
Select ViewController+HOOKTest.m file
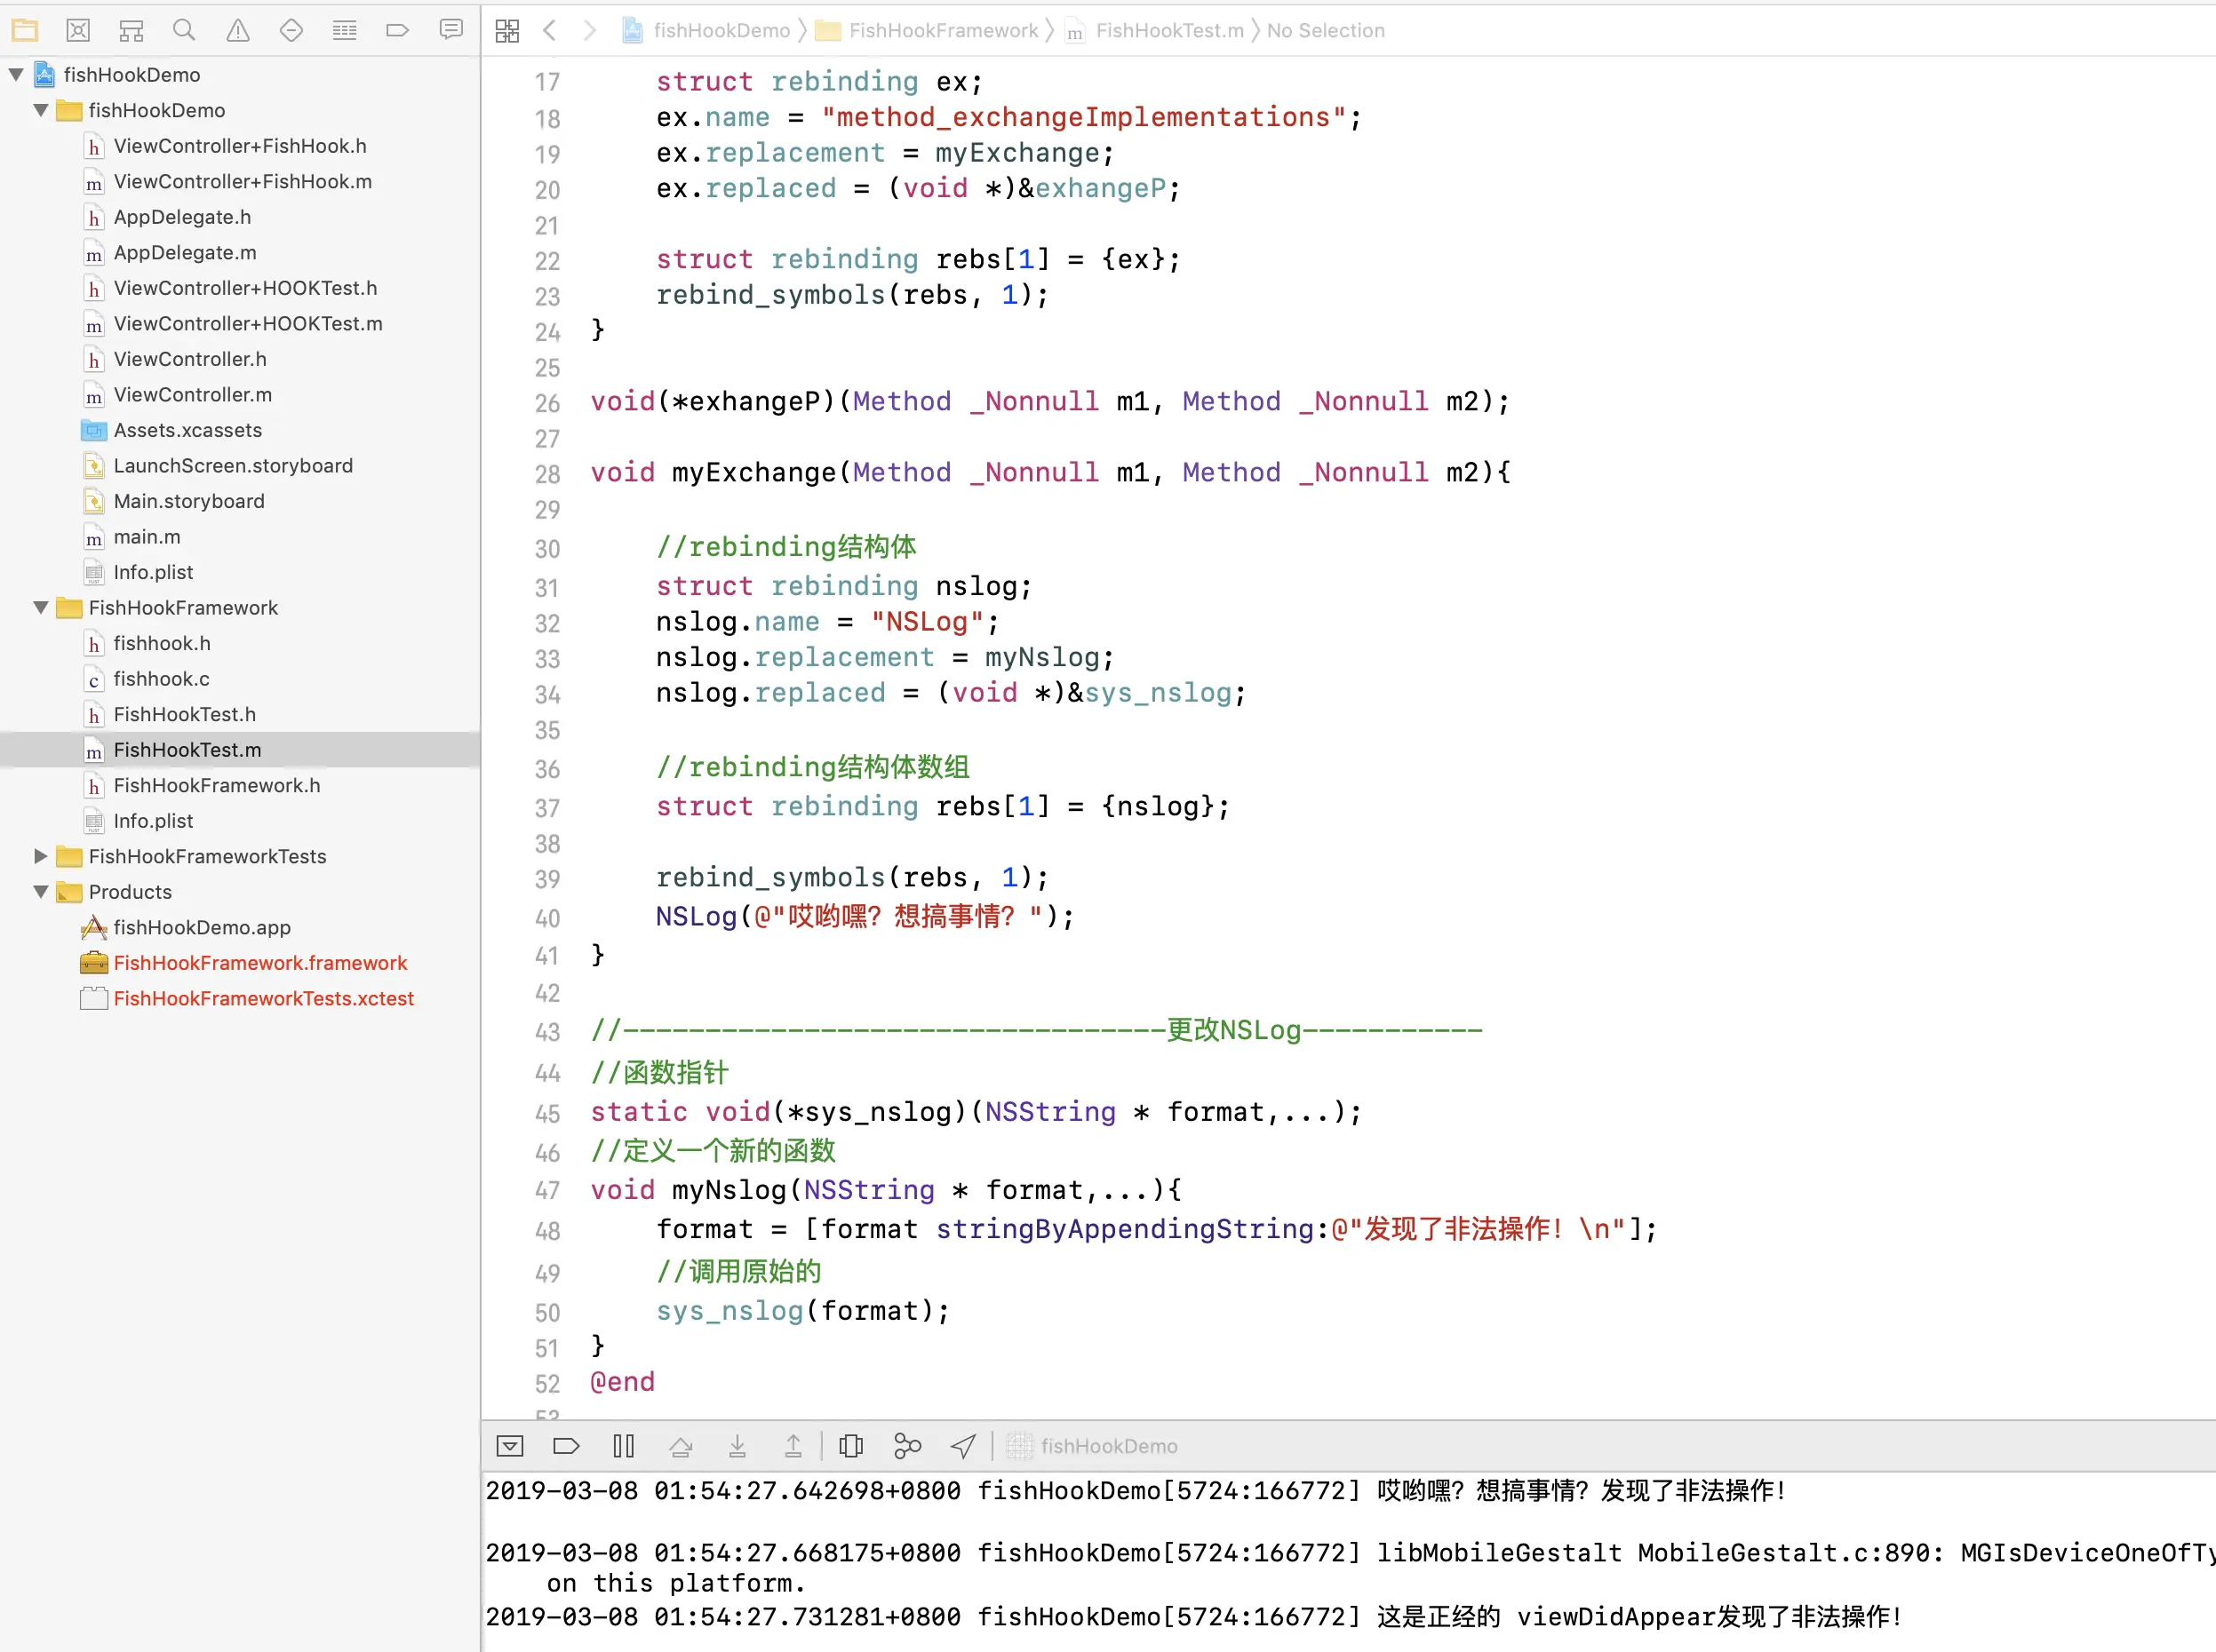tap(247, 323)
